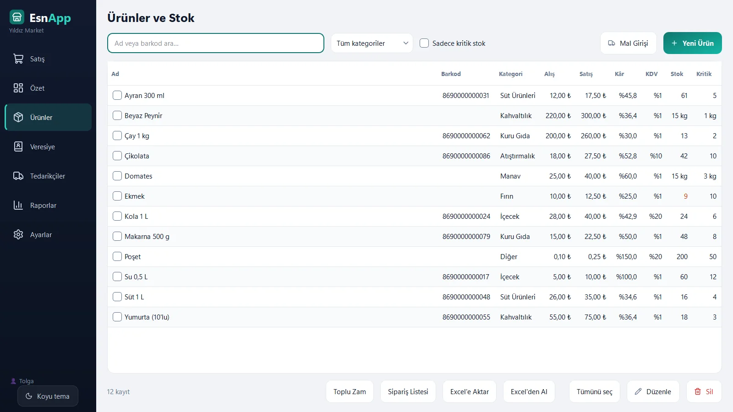Click the EsnApp store logo icon
Screen dimensions: 733x412
coord(17,17)
